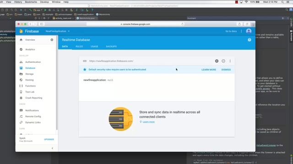The height and width of the screenshot is (164, 293).
Task: Click the Firebase logo in the header
Action: point(29,31)
